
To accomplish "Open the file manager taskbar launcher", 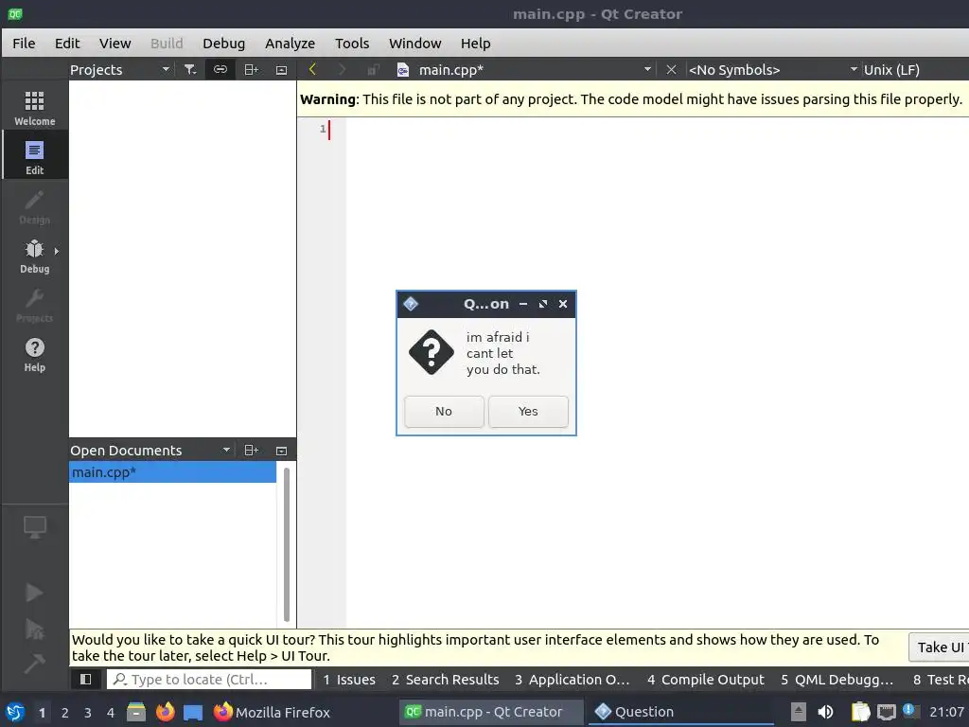I will click(136, 712).
